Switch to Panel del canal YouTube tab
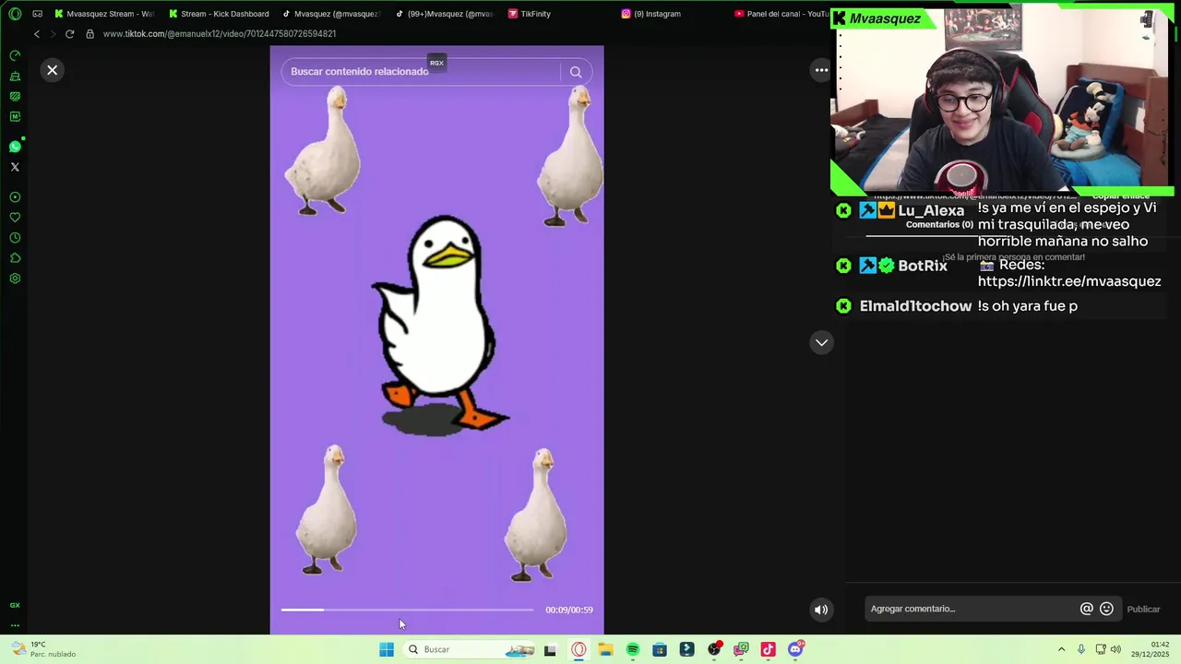Viewport: 1181px width, 664px height. point(781,14)
